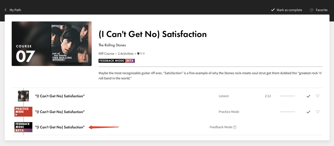The width and height of the screenshot is (334, 146).
Task: Favorite the Practice Mode row with its heart
Action: pos(318,112)
